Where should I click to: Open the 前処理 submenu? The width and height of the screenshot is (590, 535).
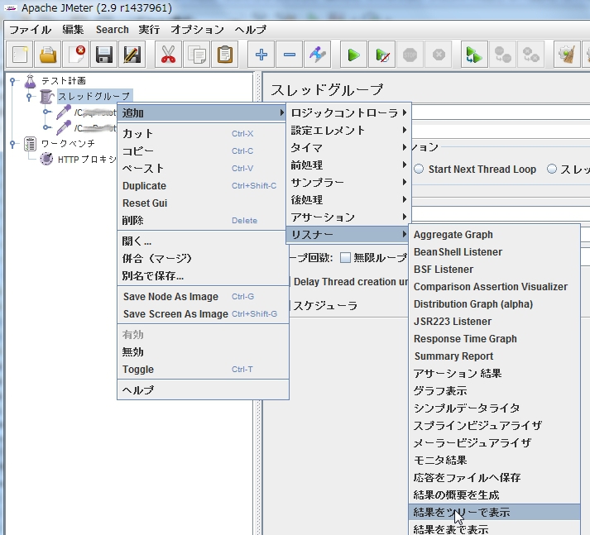348,165
